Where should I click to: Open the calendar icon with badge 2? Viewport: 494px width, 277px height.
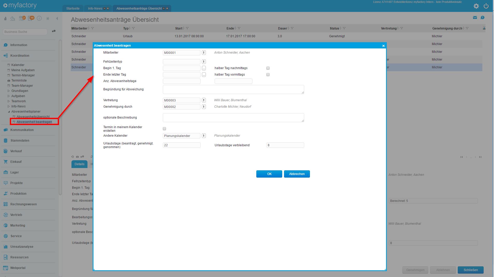click(22, 18)
